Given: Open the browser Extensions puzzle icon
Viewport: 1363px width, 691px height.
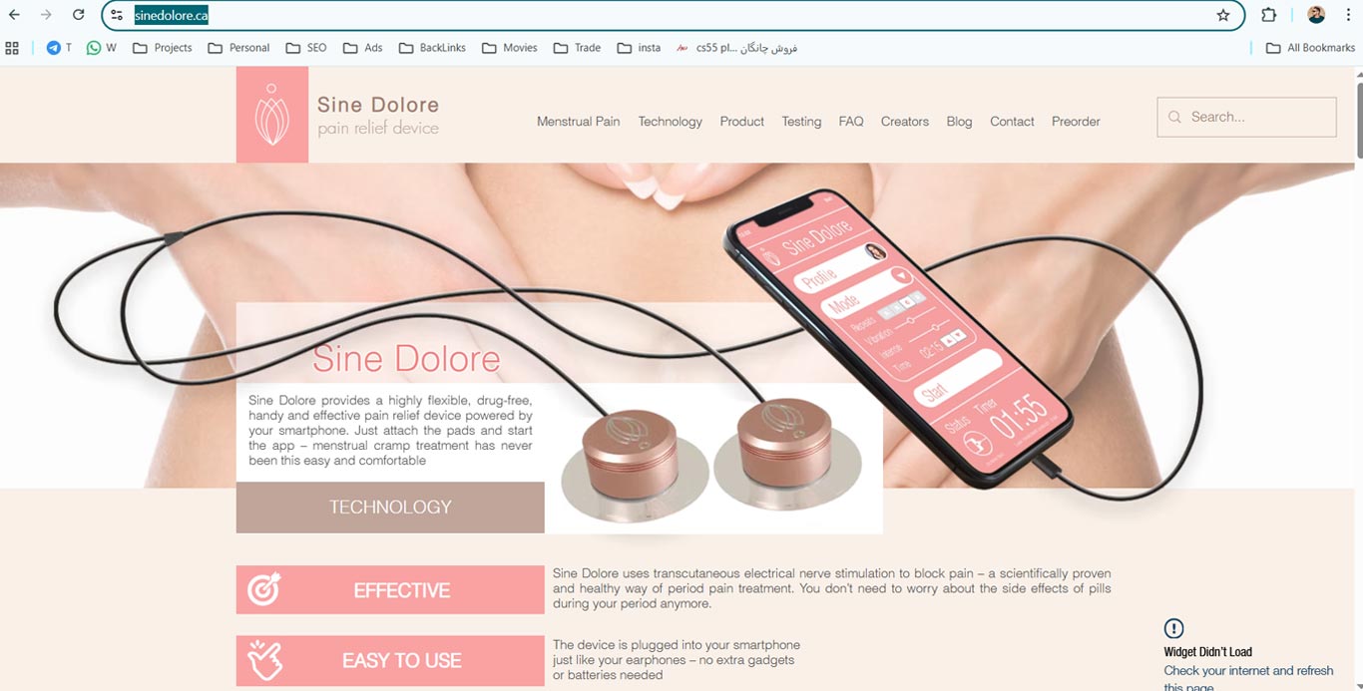Looking at the screenshot, I should (1269, 15).
